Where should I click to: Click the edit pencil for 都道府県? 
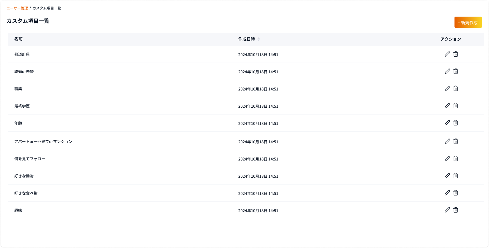coord(447,54)
